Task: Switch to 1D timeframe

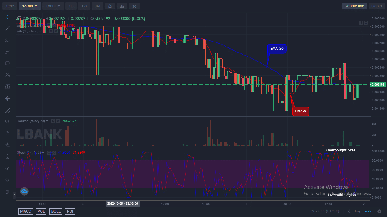Action: click(x=71, y=6)
